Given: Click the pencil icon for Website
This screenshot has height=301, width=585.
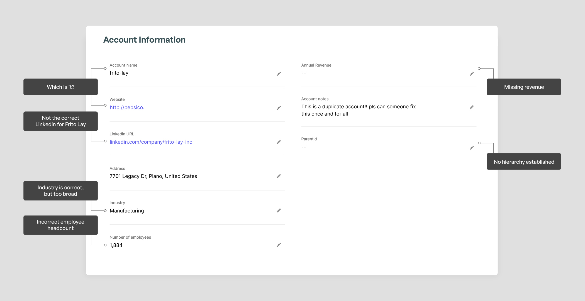Looking at the screenshot, I should pos(279,108).
